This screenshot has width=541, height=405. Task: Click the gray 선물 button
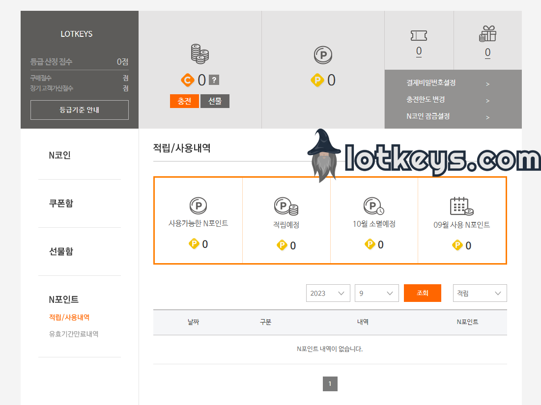pyautogui.click(x=215, y=101)
